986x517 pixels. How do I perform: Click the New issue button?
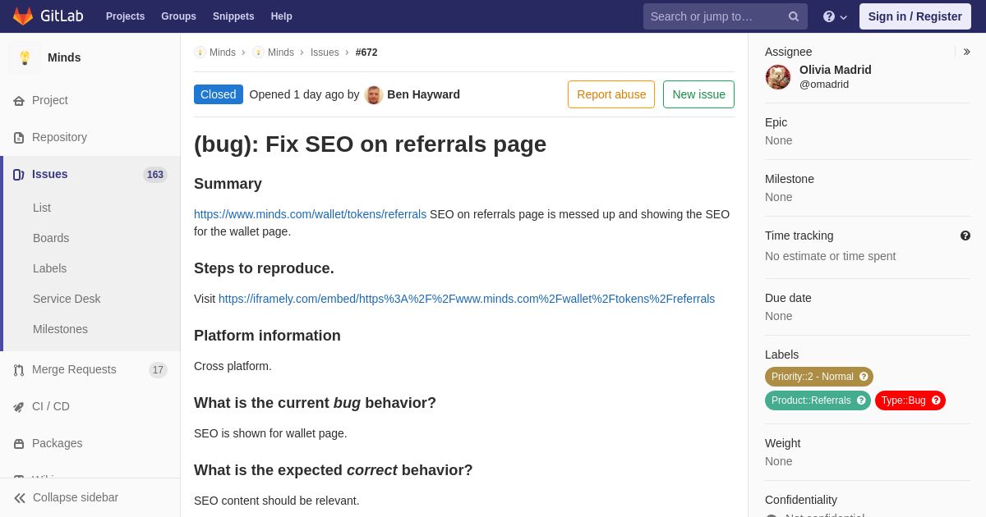click(x=698, y=94)
